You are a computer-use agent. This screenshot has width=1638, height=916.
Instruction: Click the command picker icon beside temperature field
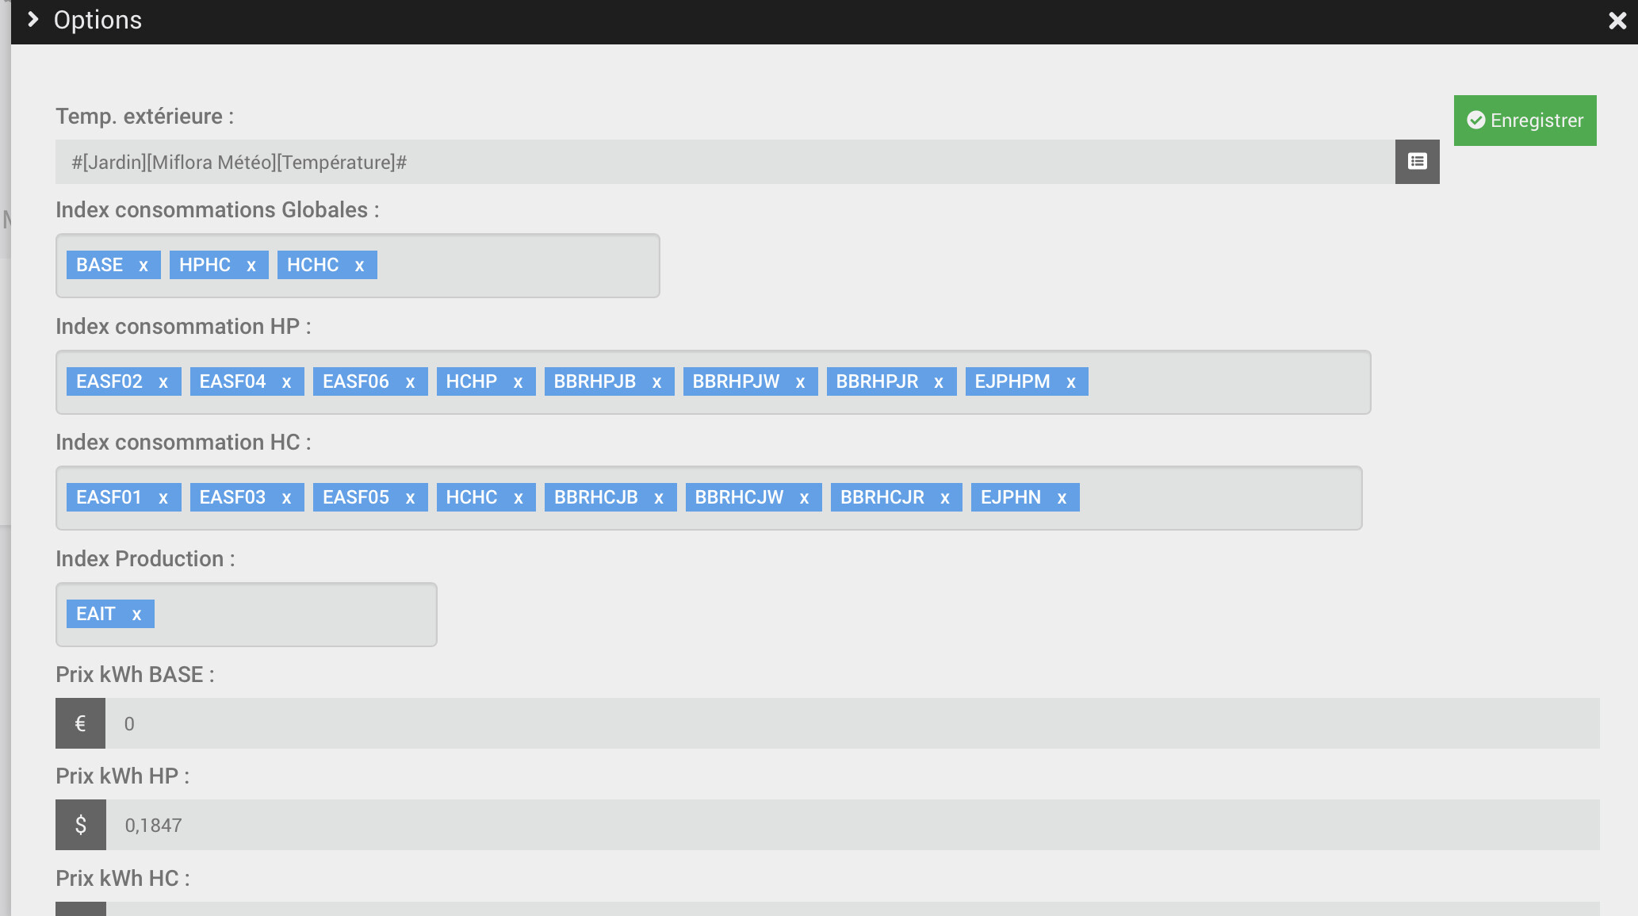(x=1417, y=162)
